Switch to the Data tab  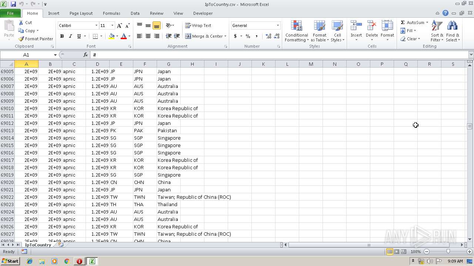[135, 13]
